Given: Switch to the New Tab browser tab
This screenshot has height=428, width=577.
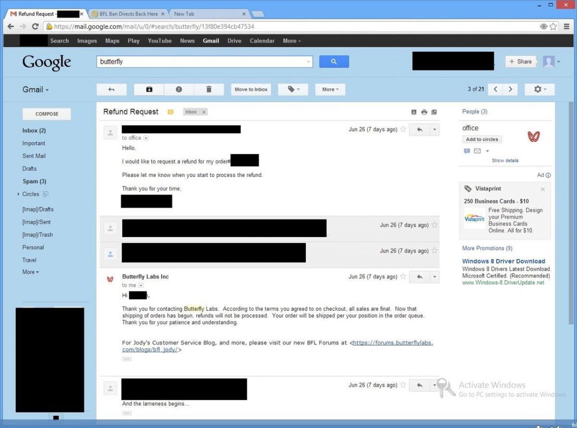Looking at the screenshot, I should tap(209, 14).
